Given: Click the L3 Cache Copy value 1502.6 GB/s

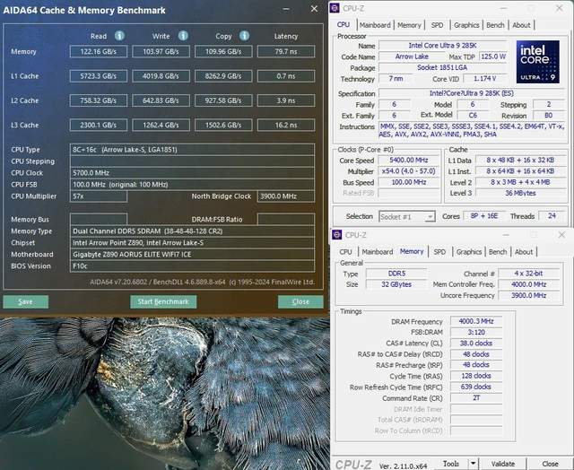Looking at the screenshot, I should click(x=223, y=126).
